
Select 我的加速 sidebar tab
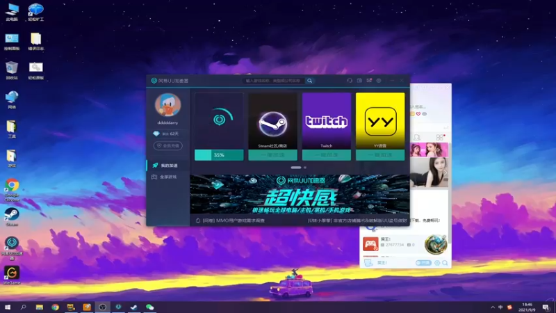(x=168, y=166)
